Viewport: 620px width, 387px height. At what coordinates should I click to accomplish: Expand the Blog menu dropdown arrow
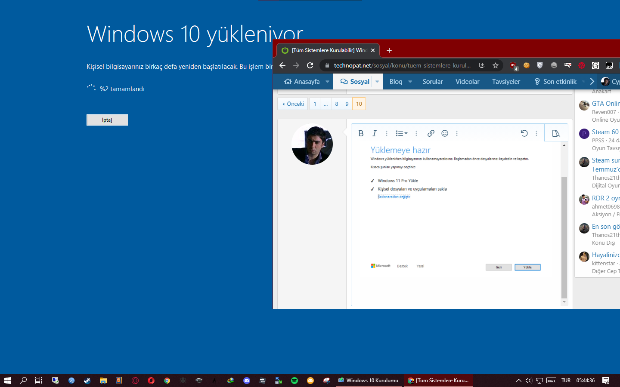[x=410, y=82]
